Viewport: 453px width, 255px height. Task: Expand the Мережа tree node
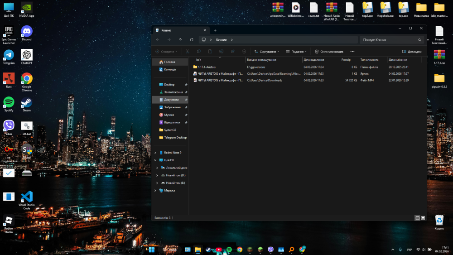point(155,190)
